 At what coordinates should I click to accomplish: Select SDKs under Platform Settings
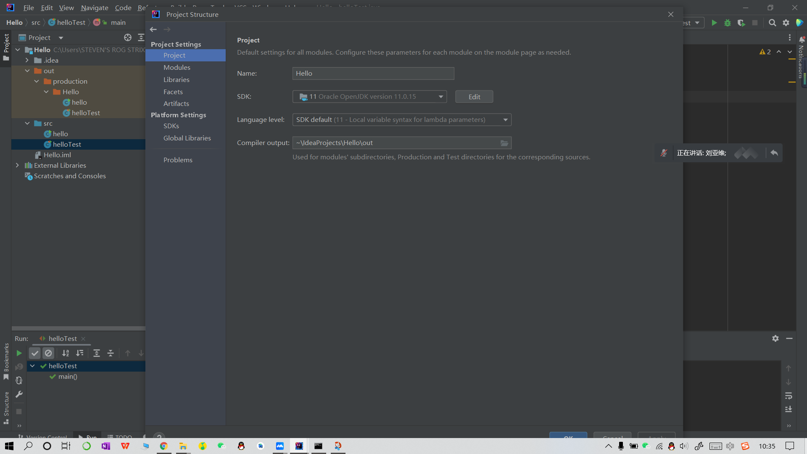click(x=171, y=126)
